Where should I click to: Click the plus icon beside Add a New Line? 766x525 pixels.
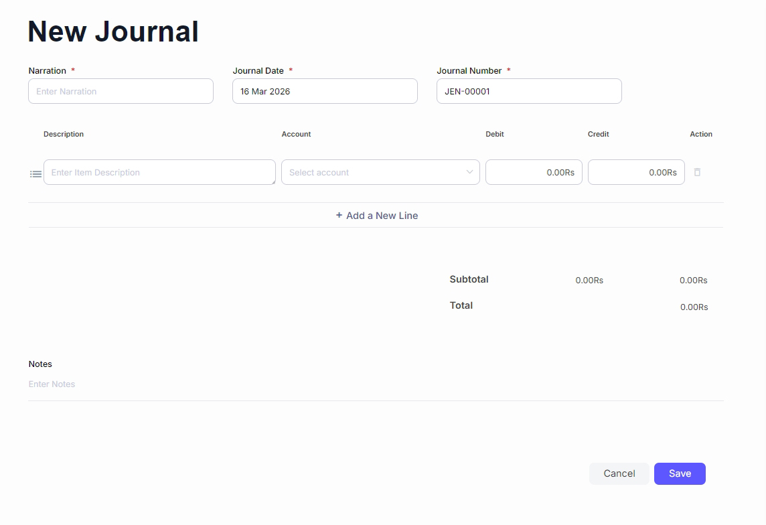click(339, 215)
